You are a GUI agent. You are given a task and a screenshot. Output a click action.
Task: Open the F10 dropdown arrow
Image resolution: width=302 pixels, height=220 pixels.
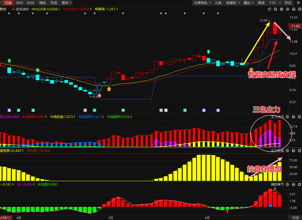point(280,3)
